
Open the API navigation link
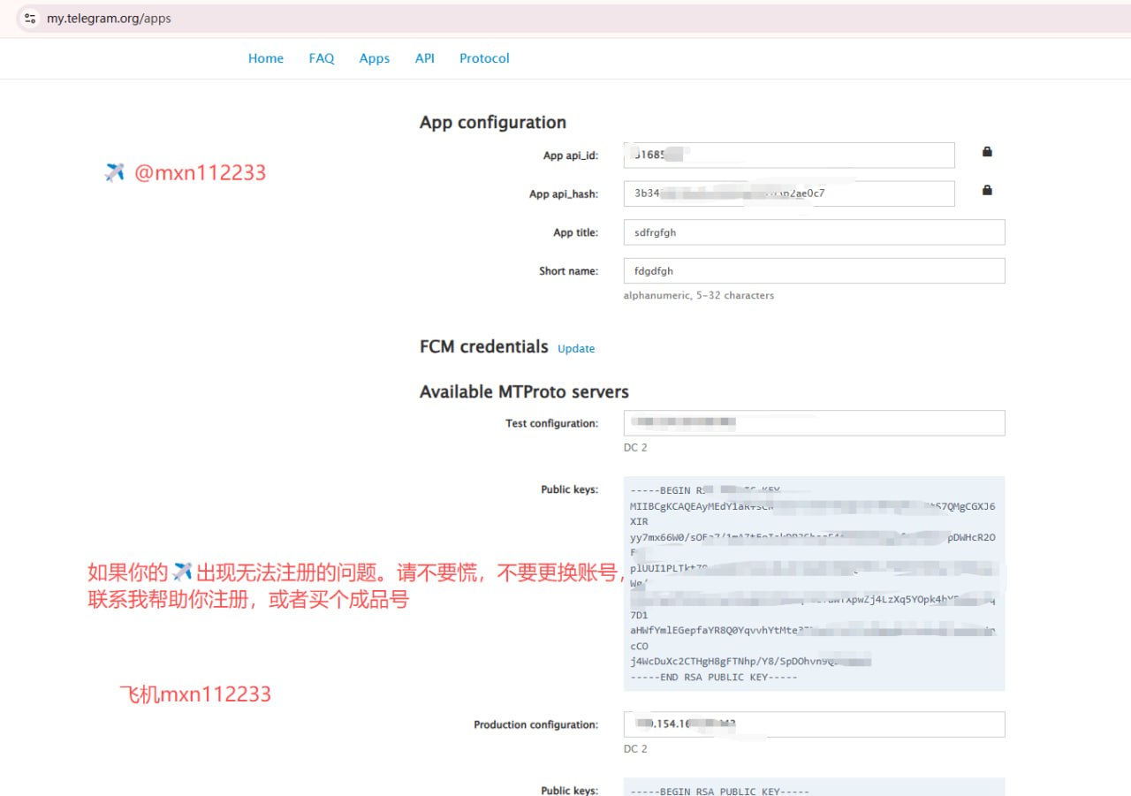click(x=424, y=57)
